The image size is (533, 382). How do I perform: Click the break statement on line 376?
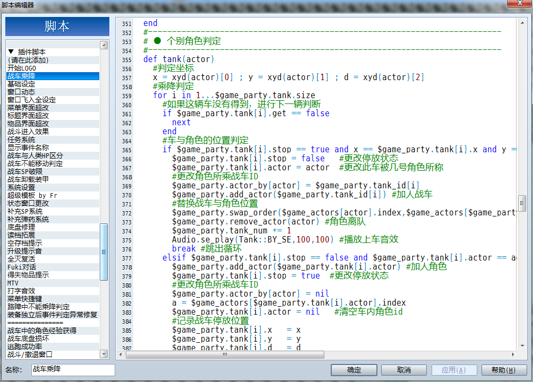(184, 248)
